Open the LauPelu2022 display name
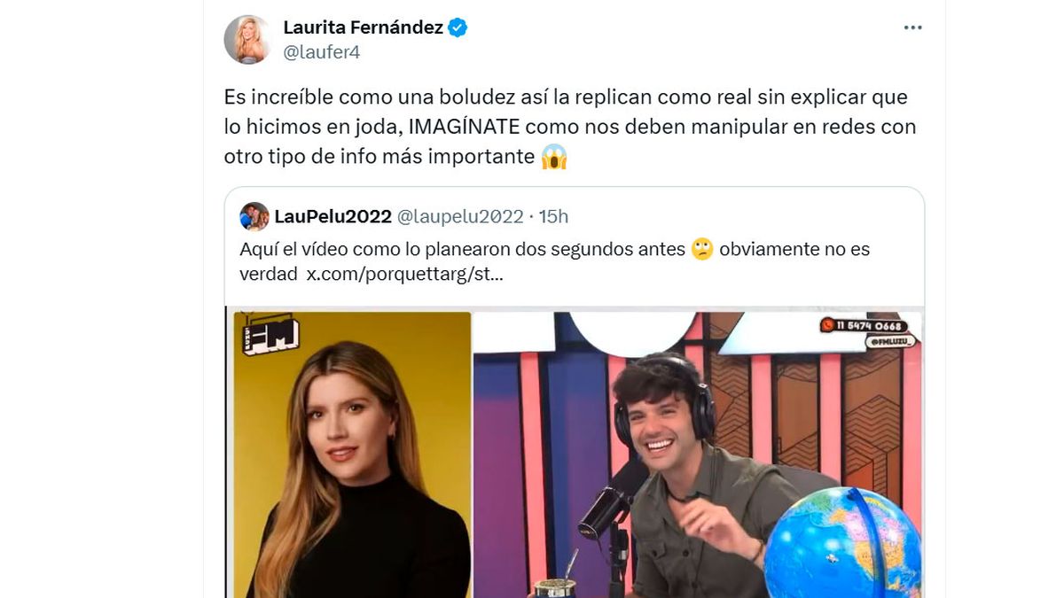The width and height of the screenshot is (1064, 598). tap(332, 217)
